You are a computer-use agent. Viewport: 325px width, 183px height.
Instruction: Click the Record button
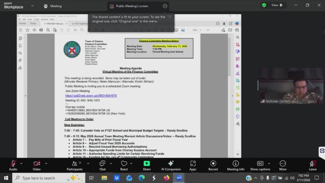tap(213, 164)
